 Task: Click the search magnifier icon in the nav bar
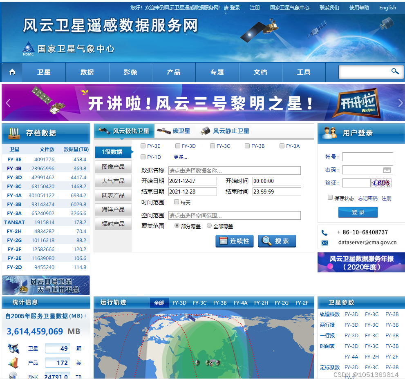click(x=395, y=71)
